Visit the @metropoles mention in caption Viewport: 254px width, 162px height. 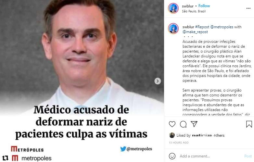(222, 27)
